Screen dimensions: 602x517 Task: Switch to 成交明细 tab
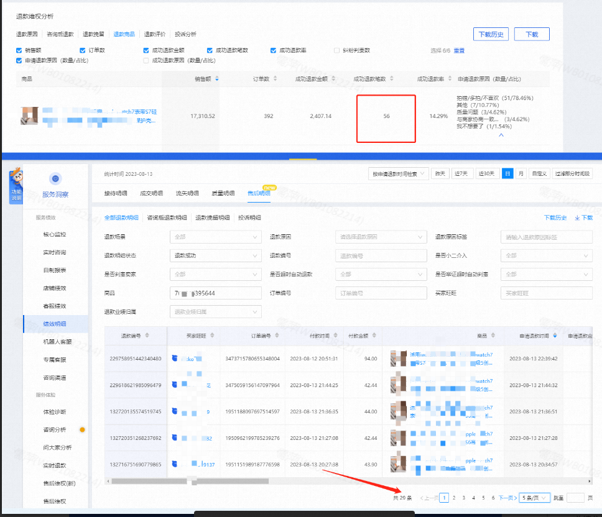(151, 193)
